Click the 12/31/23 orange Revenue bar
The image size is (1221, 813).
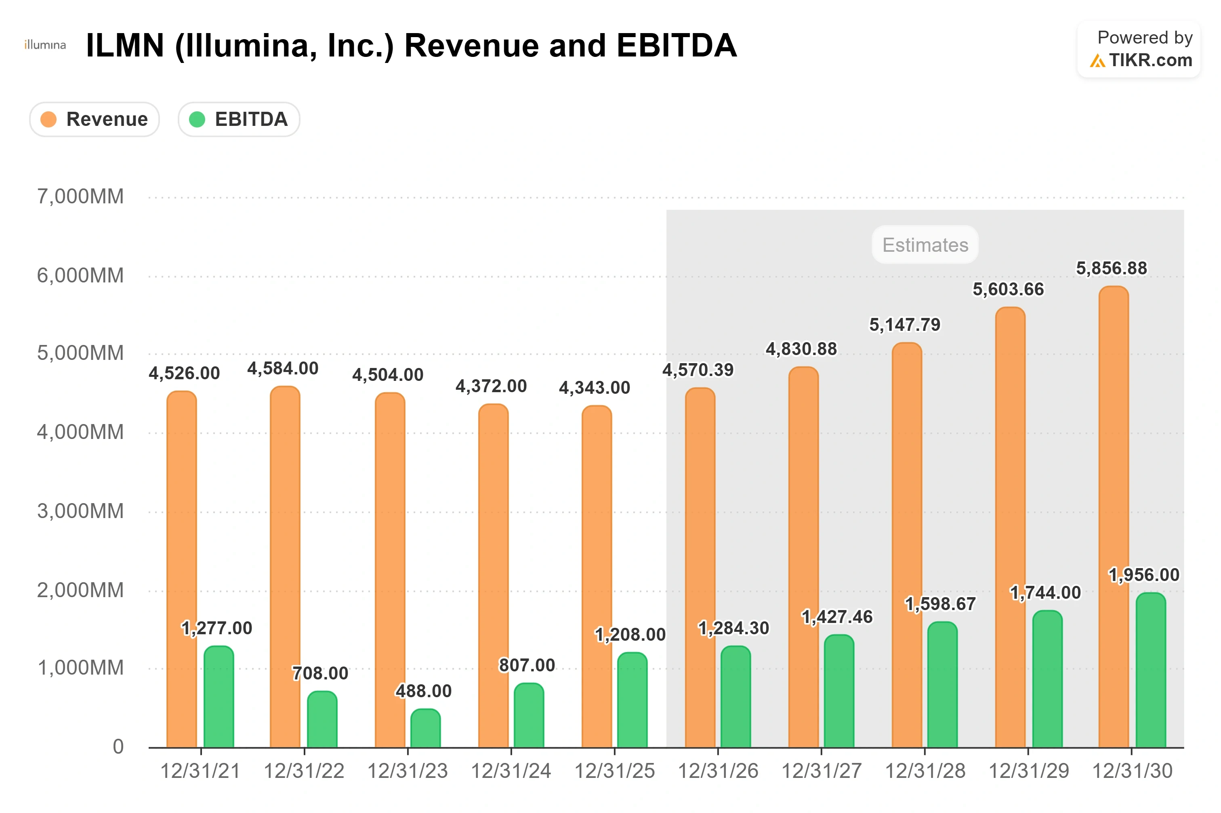(x=390, y=570)
